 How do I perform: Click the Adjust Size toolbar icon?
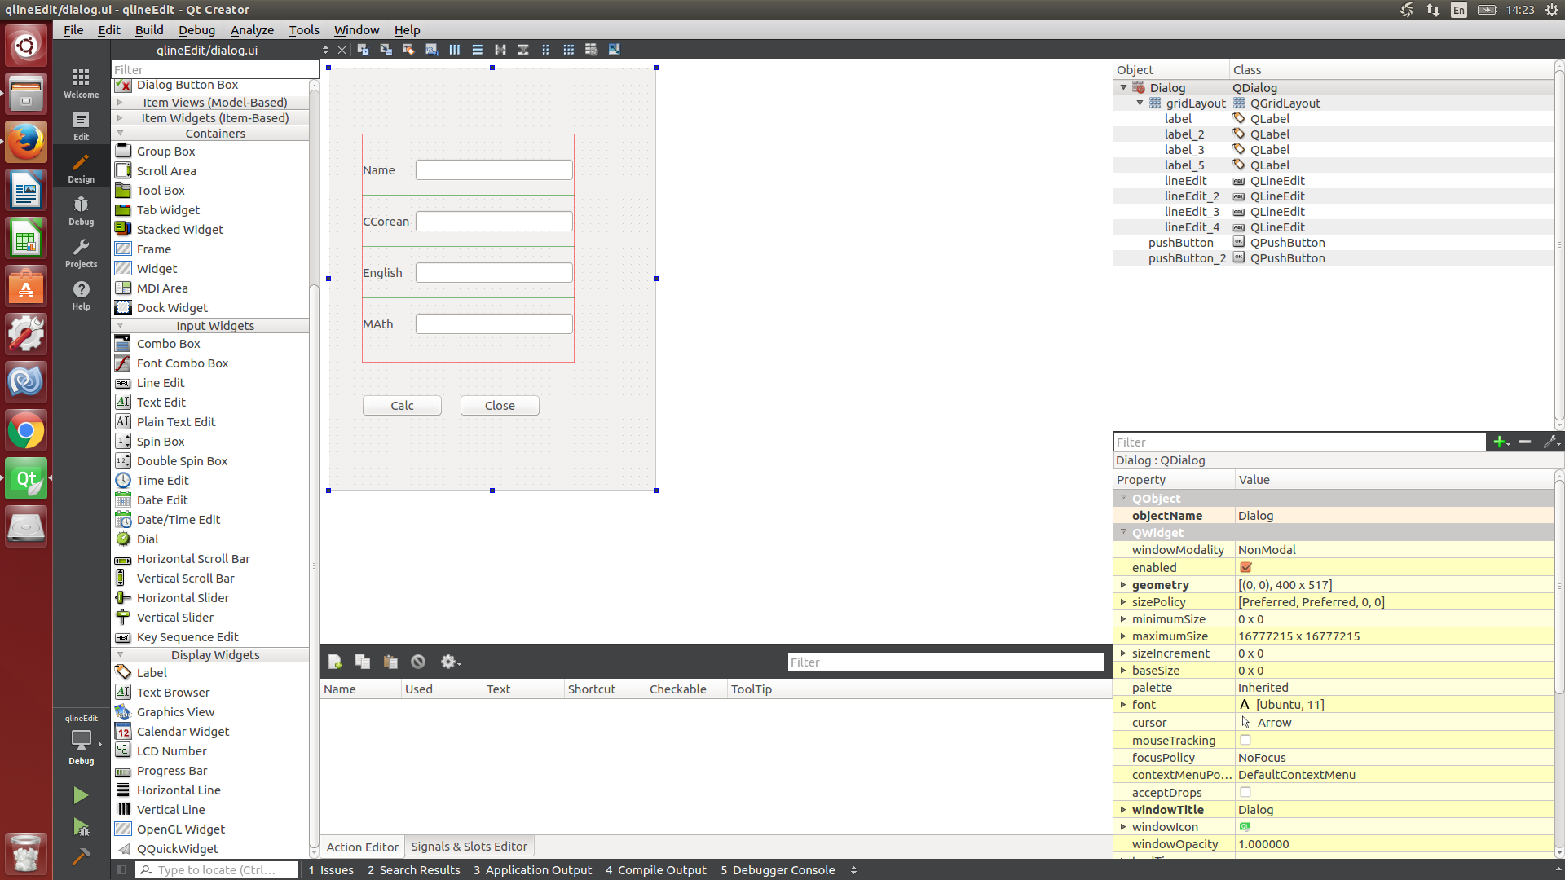[x=615, y=50]
